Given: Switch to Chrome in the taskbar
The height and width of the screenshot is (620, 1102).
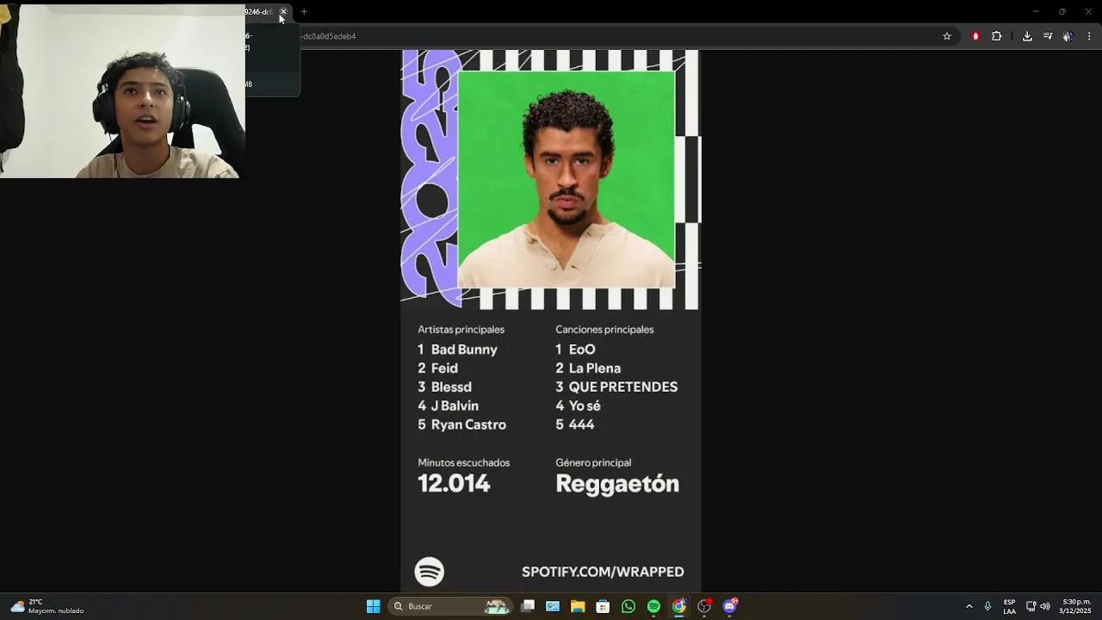Looking at the screenshot, I should 679,606.
